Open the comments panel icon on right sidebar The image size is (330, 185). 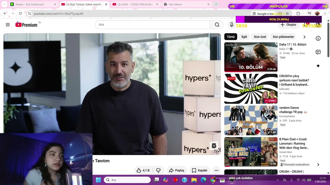click(x=318, y=52)
